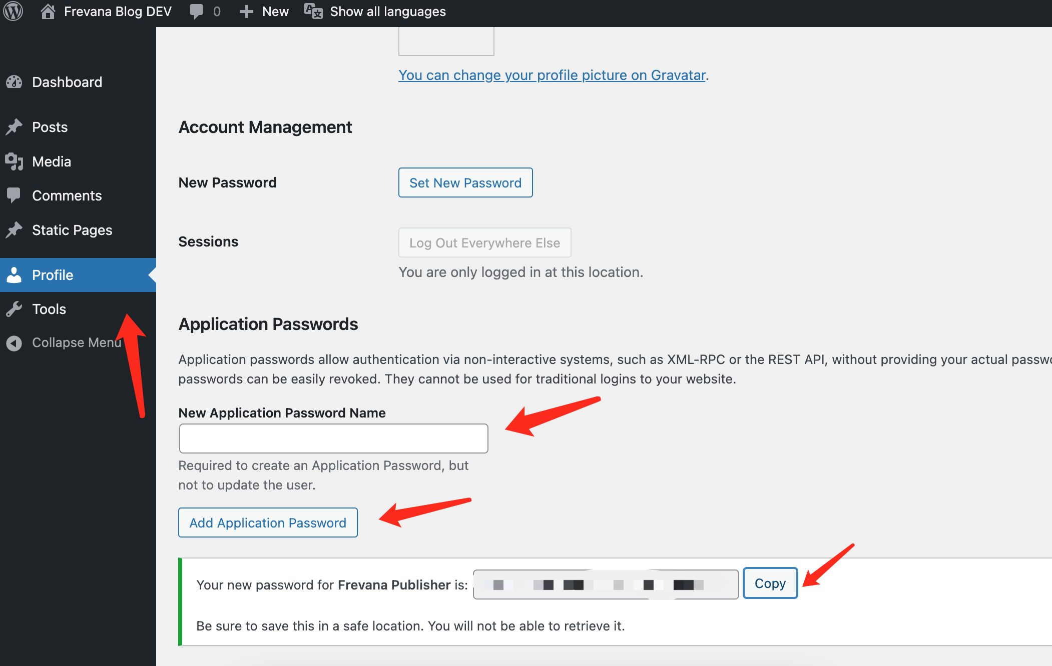Image resolution: width=1052 pixels, height=666 pixels.
Task: Click Log Out Everywhere Else button
Action: click(484, 242)
